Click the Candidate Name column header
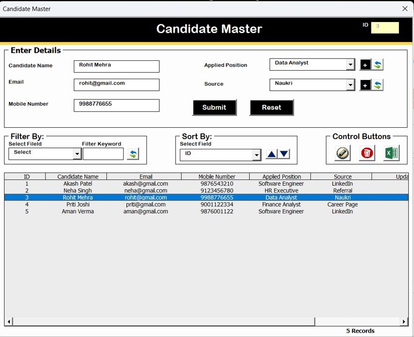This screenshot has width=414, height=337. 77,176
